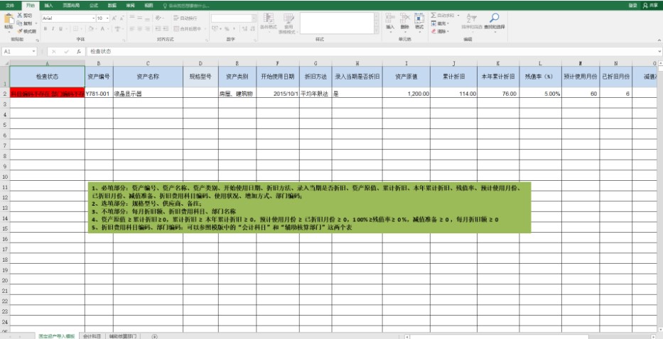Screen dimensions: 663x339
Task: Open the Name Box dropdown for A1
Action: click(33, 52)
